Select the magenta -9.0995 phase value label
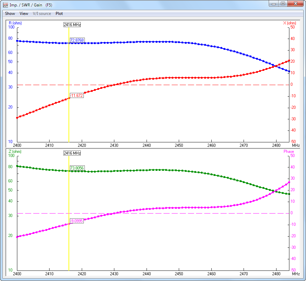The image size is (306, 281). point(76,221)
